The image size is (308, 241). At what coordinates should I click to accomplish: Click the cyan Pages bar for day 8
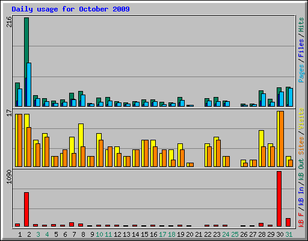(x=83, y=101)
